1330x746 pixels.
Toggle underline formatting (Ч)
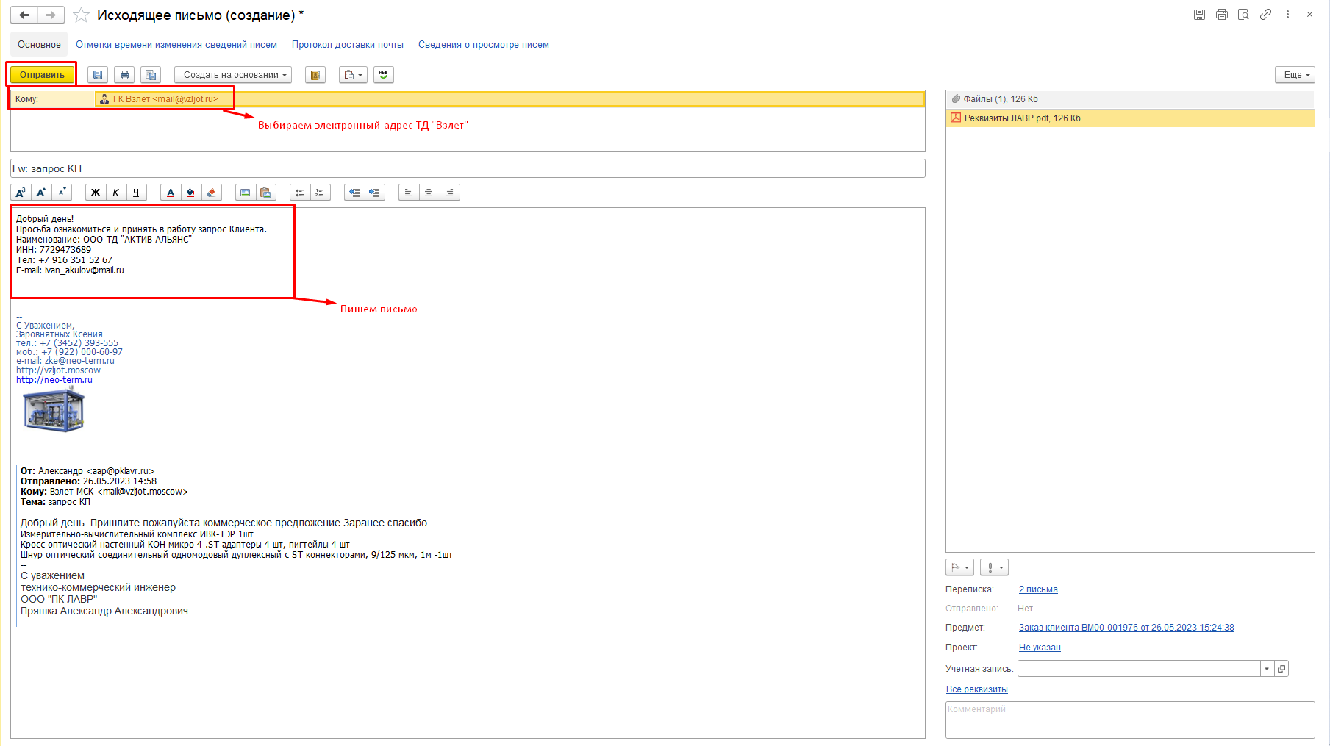(x=136, y=193)
